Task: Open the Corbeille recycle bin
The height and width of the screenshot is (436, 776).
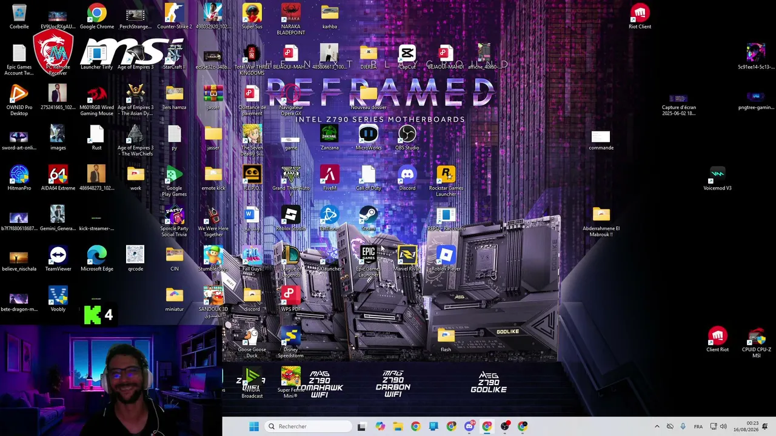Action: click(19, 16)
